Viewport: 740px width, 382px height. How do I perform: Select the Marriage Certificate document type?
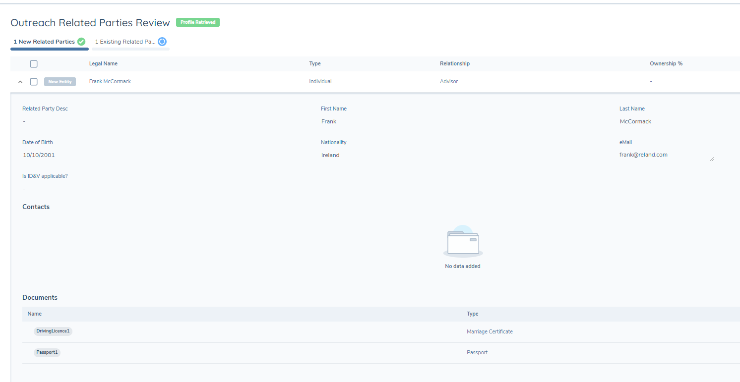[x=489, y=331]
